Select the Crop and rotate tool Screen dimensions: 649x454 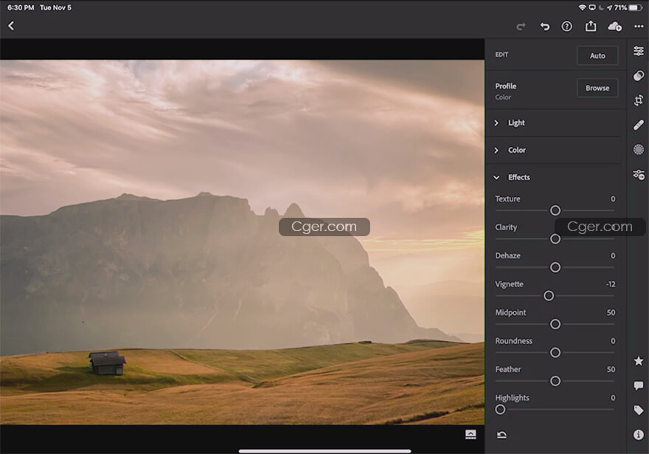coord(639,100)
